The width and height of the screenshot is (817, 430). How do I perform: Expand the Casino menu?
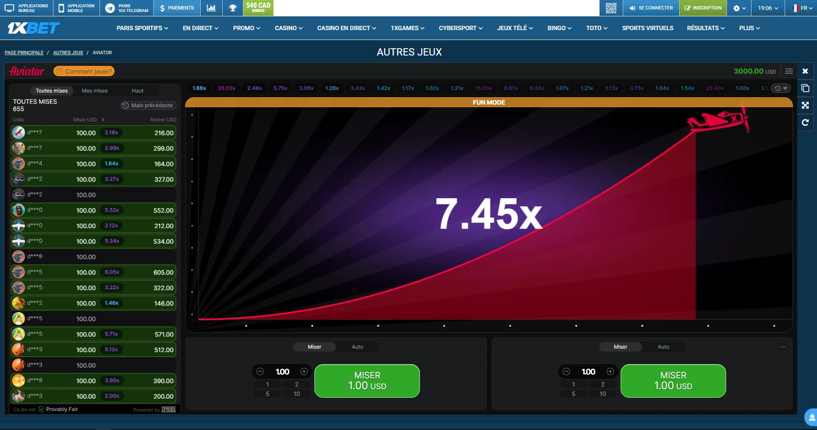289,28
